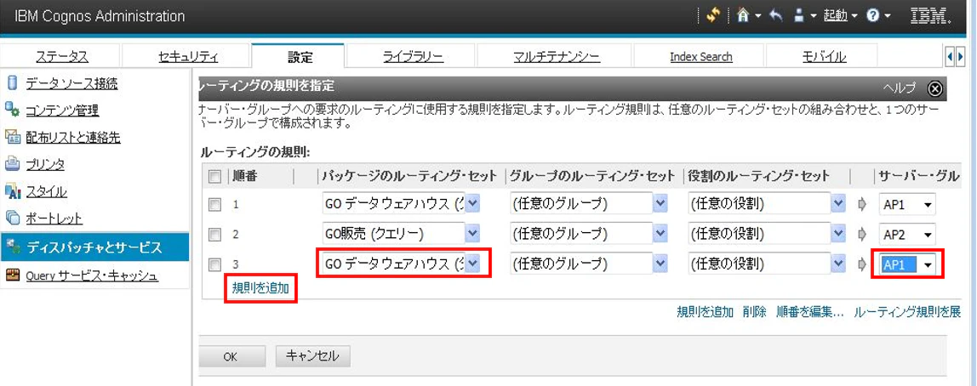Click the スタイル icon in sidebar

pos(13,192)
